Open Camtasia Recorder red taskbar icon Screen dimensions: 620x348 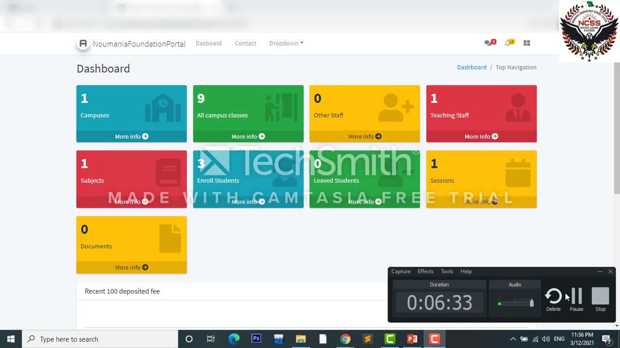[434, 339]
